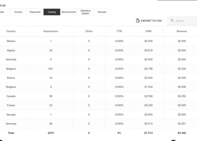Click Bulgaria revenue value $0.008

182,87
